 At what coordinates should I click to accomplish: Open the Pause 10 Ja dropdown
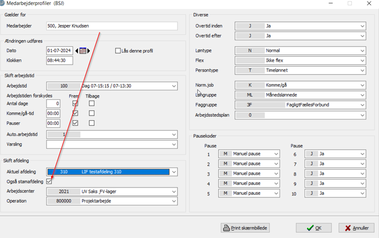pos(362,194)
